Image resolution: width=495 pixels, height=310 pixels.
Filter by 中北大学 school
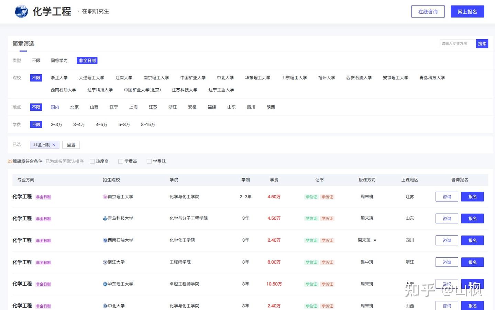pos(225,78)
